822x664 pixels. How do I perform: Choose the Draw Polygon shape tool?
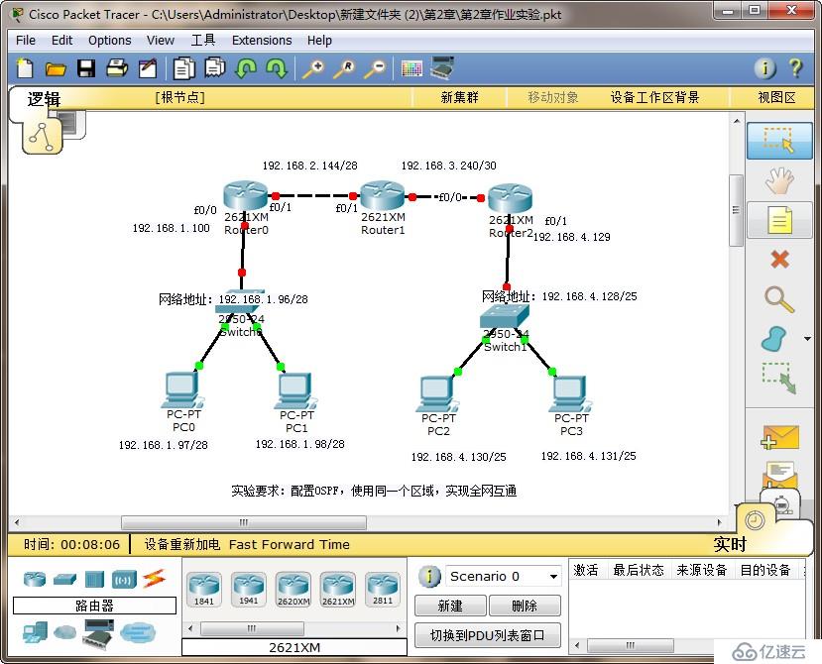pos(773,339)
